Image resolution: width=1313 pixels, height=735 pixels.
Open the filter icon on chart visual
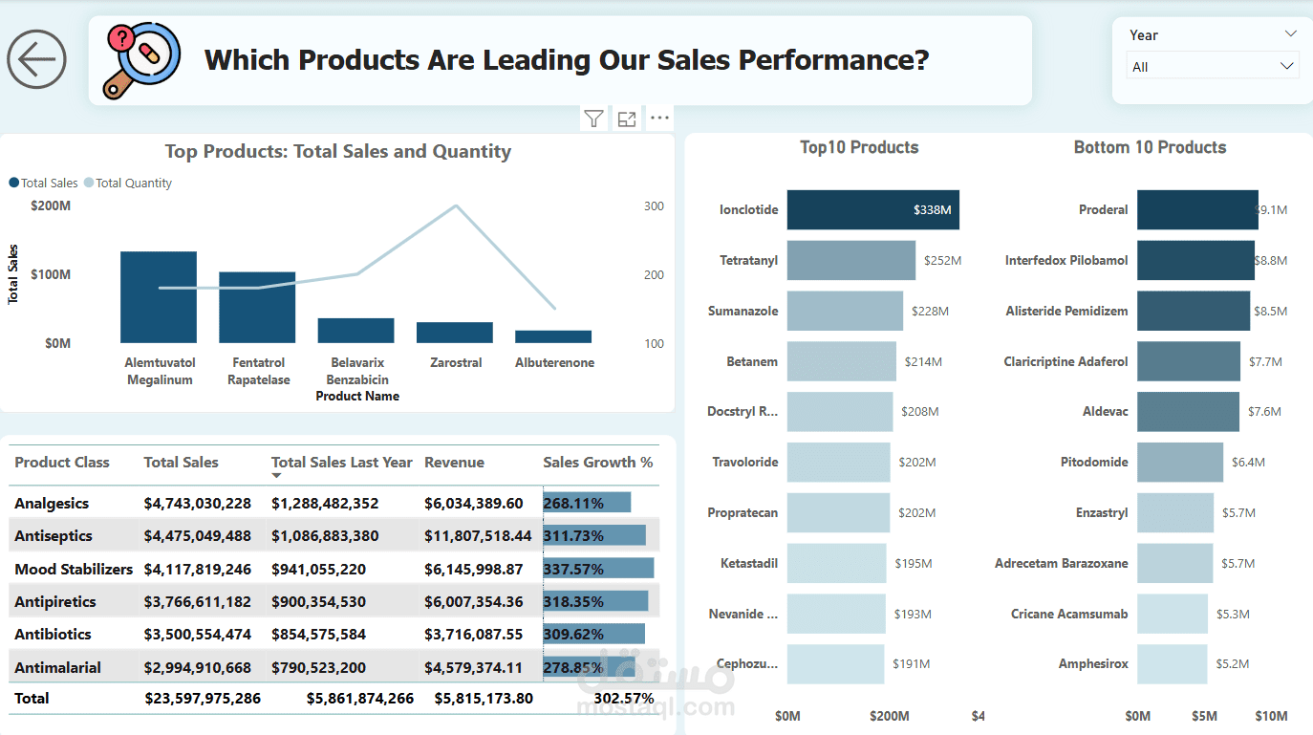click(x=593, y=119)
